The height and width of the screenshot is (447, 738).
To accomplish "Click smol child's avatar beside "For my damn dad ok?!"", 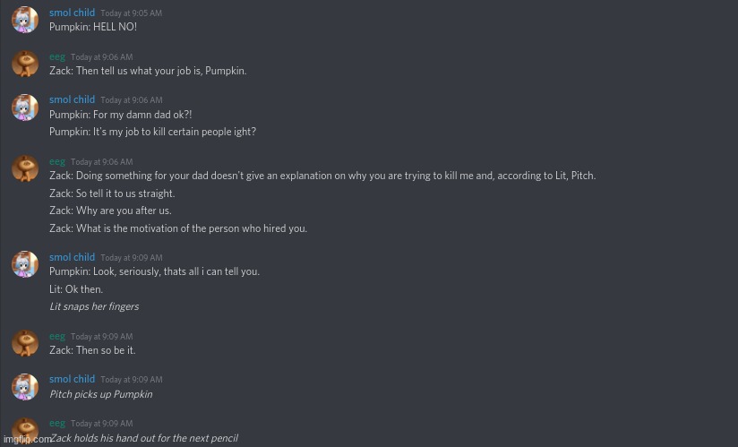I will pos(25,107).
